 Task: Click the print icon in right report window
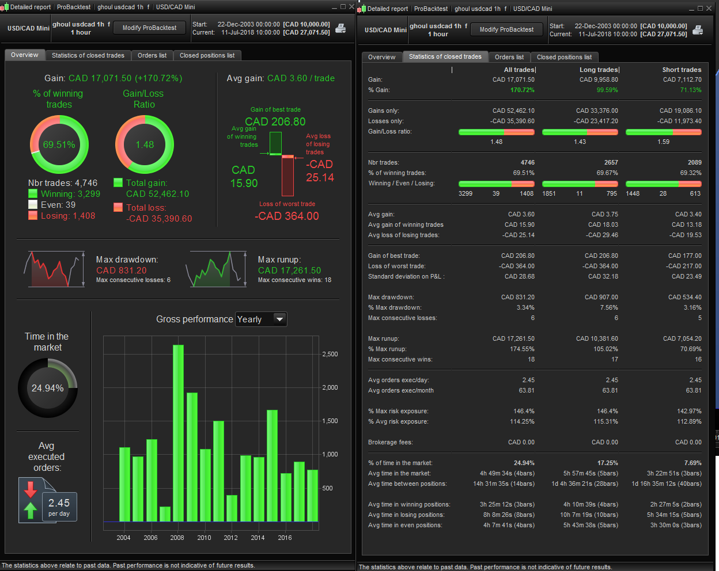pyautogui.click(x=698, y=30)
